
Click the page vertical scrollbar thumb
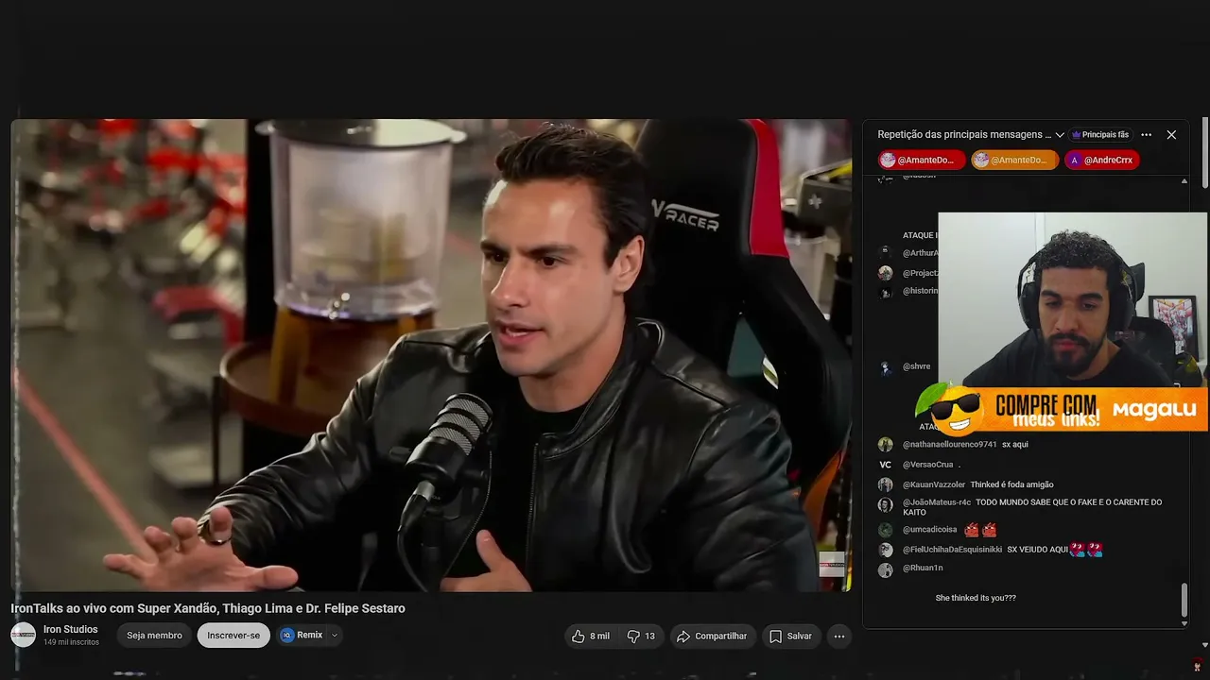click(1205, 153)
